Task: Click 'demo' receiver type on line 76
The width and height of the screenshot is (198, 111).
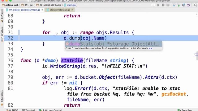Action: [50, 60]
